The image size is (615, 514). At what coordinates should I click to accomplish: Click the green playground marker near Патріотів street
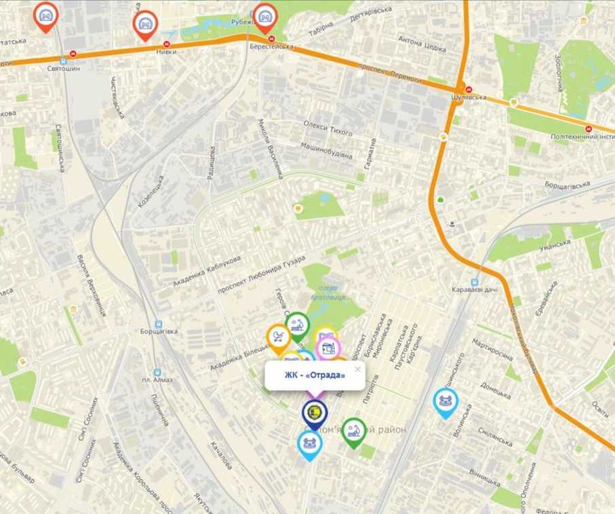pyautogui.click(x=354, y=433)
